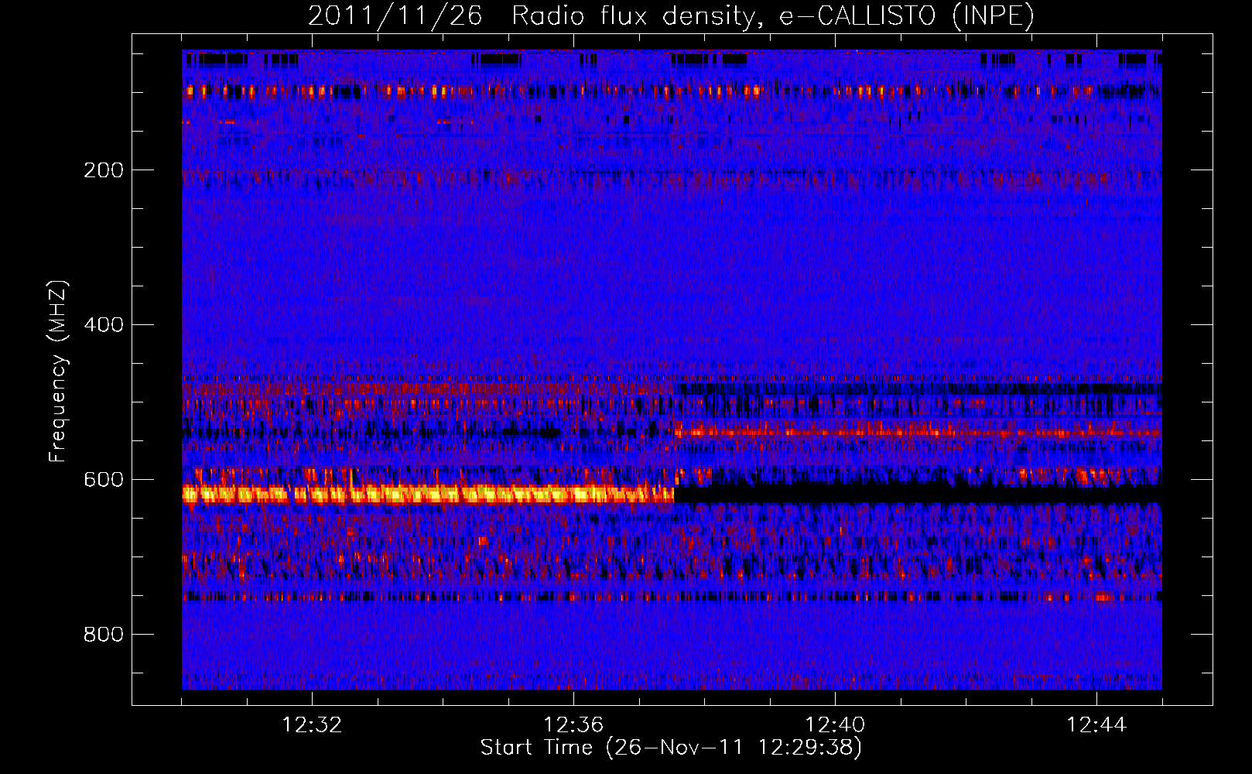Click the '12:40' time tick label
Screen dimensions: 1252x774
pos(835,725)
